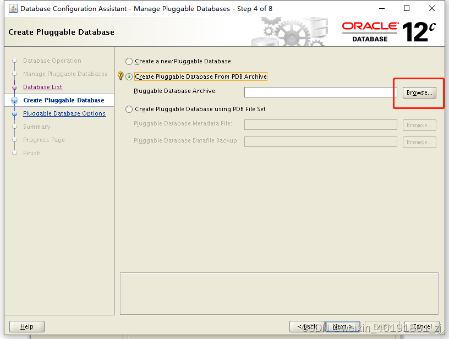Proceed with the Next button
449x339 pixels.
tap(342, 326)
